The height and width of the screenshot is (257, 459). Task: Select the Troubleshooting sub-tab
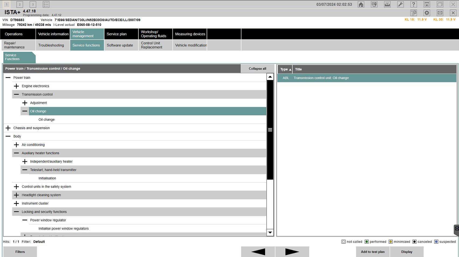51,45
